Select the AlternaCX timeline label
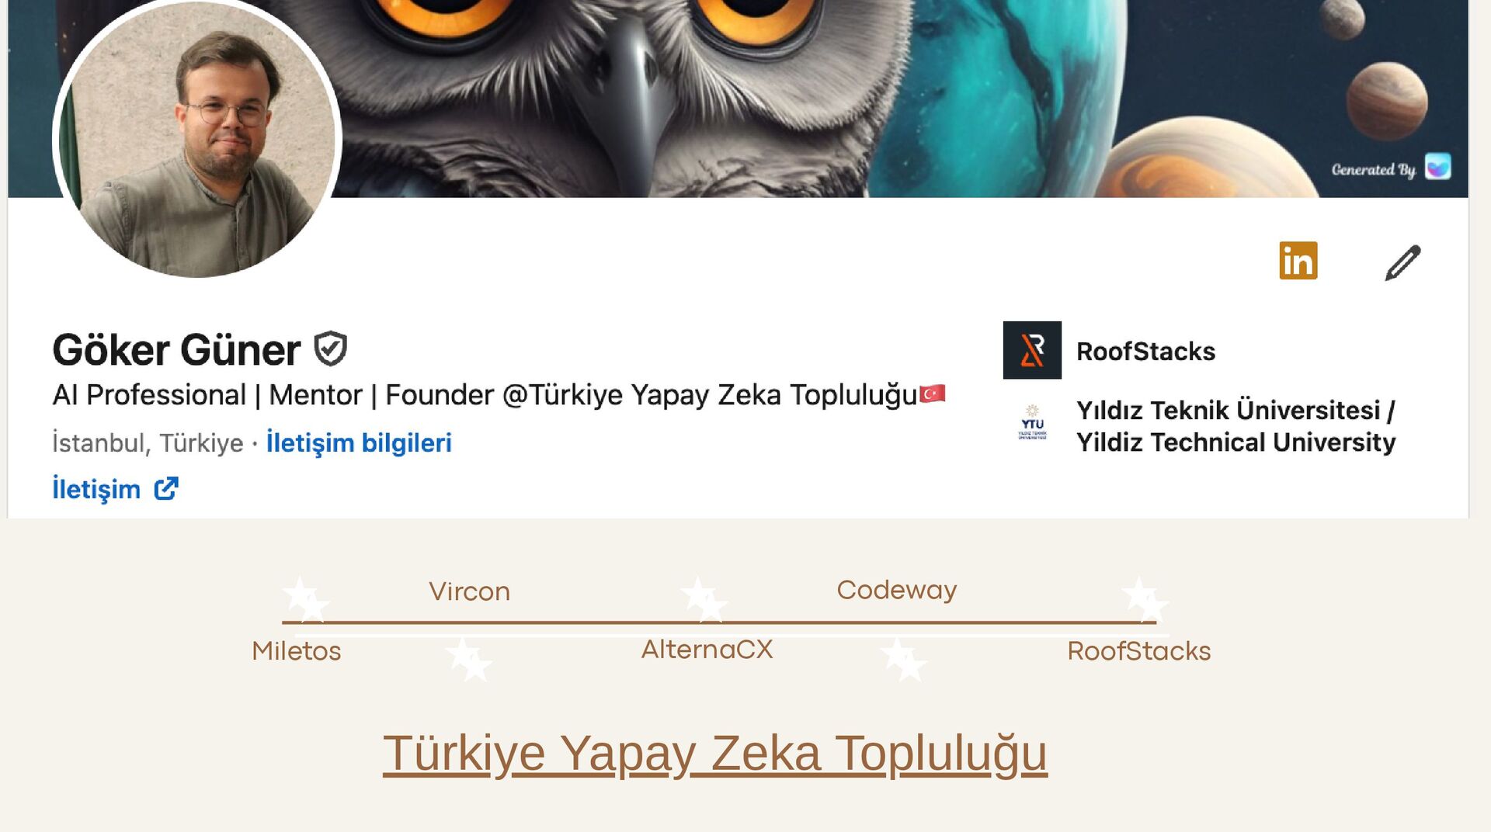1491x832 pixels. pos(707,649)
